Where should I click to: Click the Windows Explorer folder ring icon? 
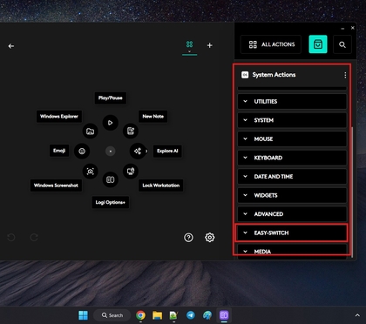click(91, 132)
